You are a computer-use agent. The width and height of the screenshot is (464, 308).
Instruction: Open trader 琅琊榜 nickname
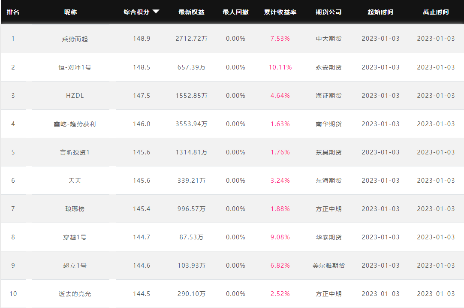(x=75, y=209)
